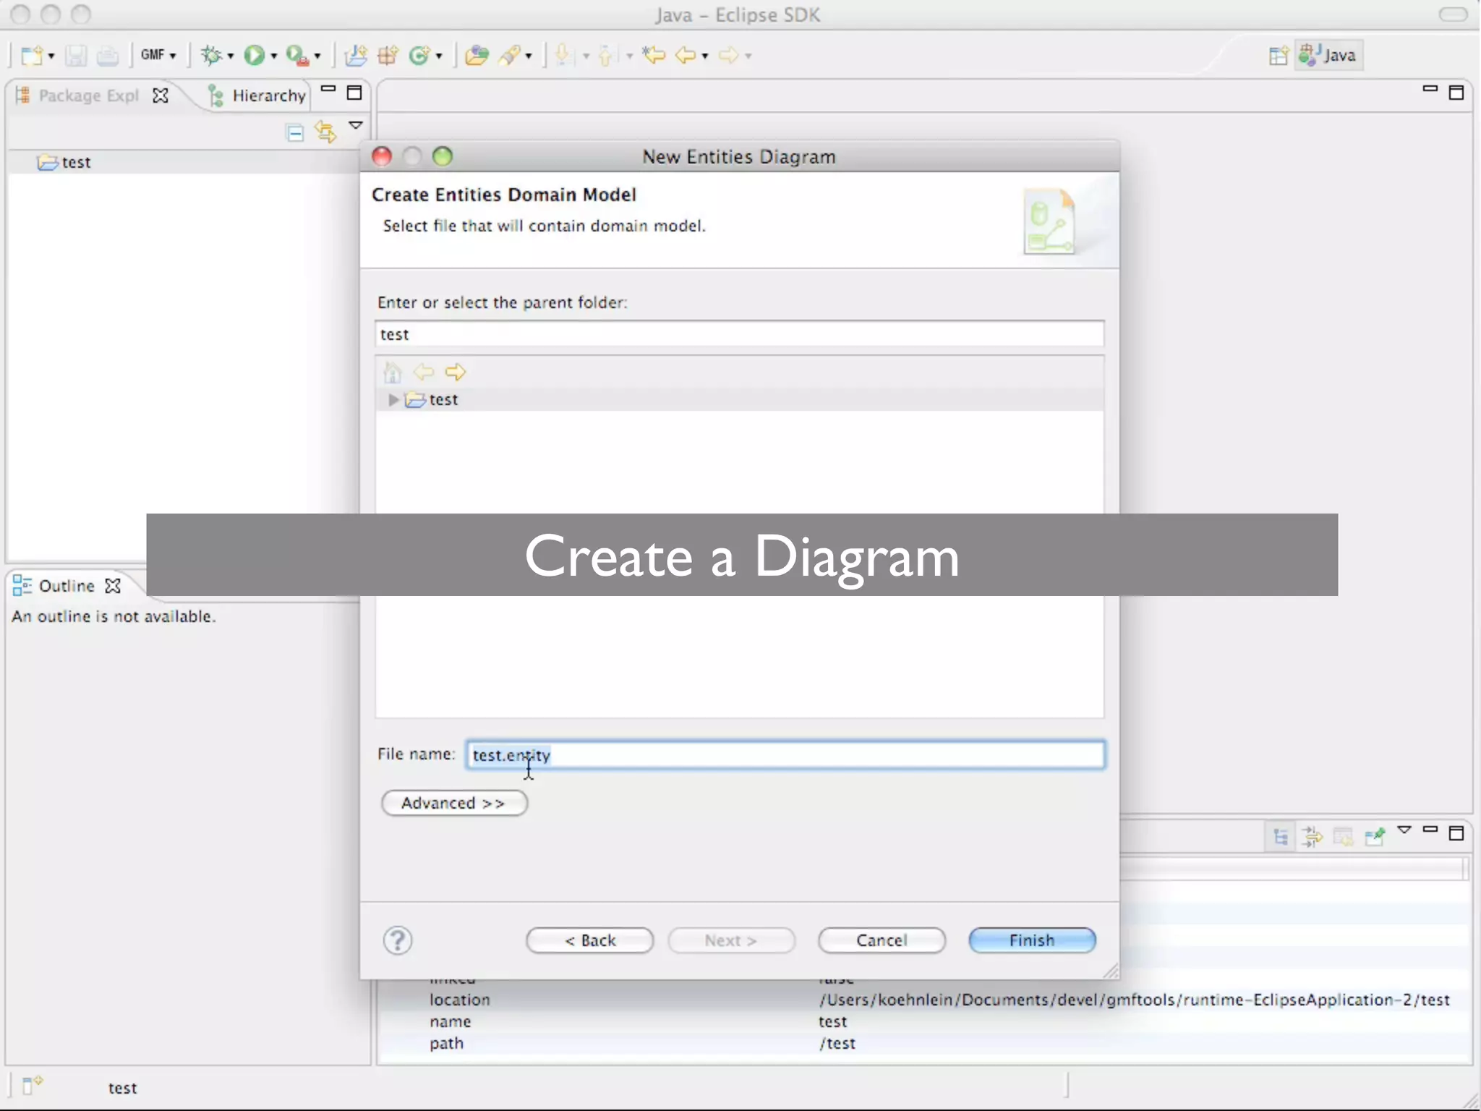1481x1111 pixels.
Task: Click the Debug bug icon
Action: pyautogui.click(x=211, y=55)
